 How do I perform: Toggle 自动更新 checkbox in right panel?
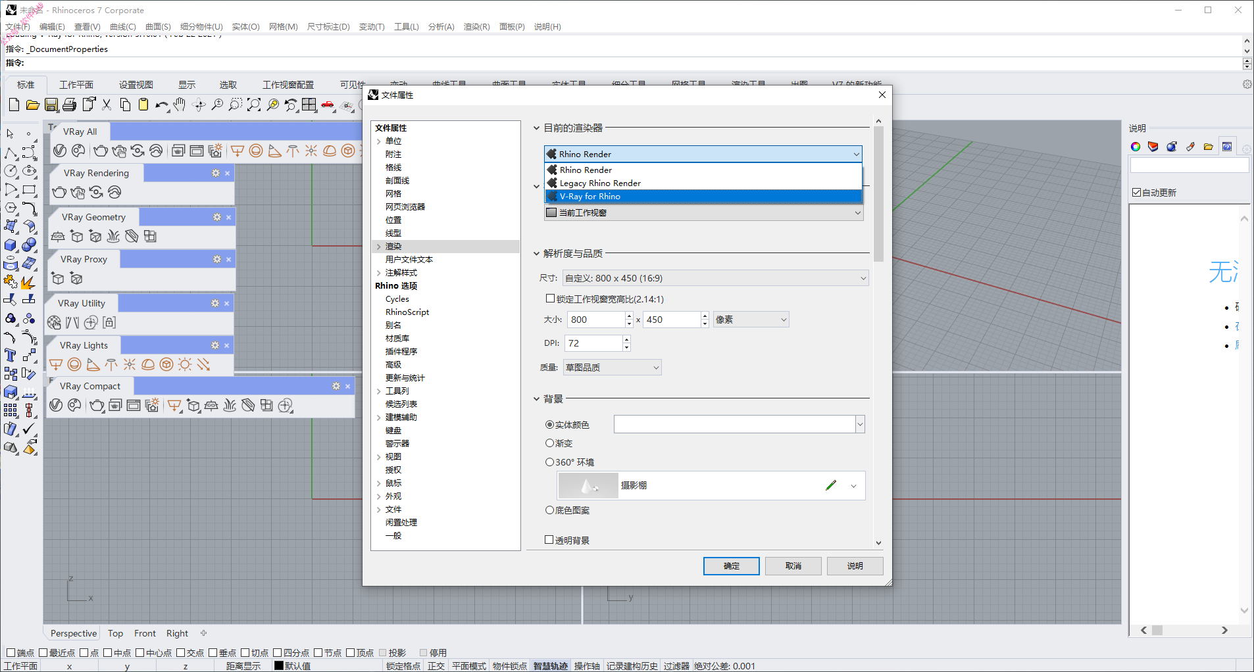(x=1136, y=193)
